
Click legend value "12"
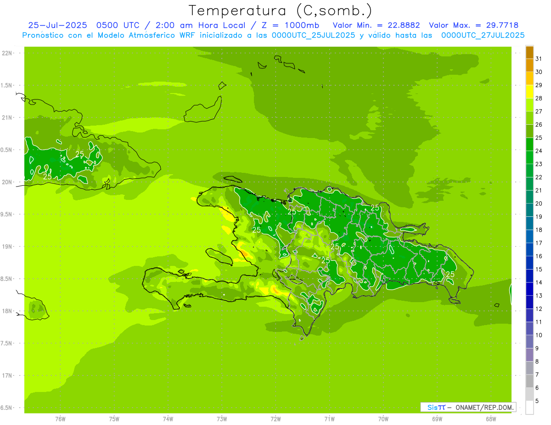pyautogui.click(x=539, y=309)
